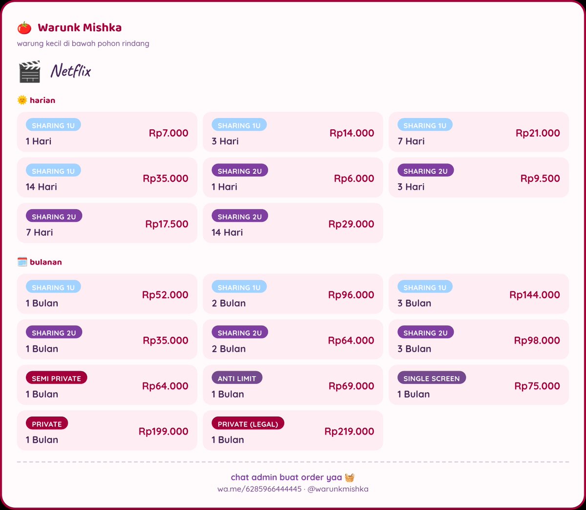Click Rp35.000 on the Sharing 1U 14 Hari card
This screenshot has height=510, width=586.
pos(166,179)
